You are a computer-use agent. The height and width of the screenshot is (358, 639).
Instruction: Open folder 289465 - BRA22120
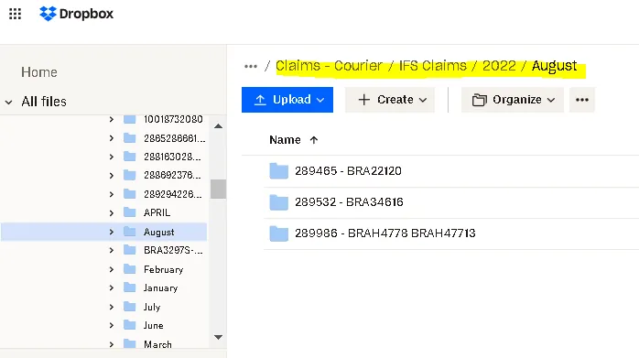click(x=349, y=171)
